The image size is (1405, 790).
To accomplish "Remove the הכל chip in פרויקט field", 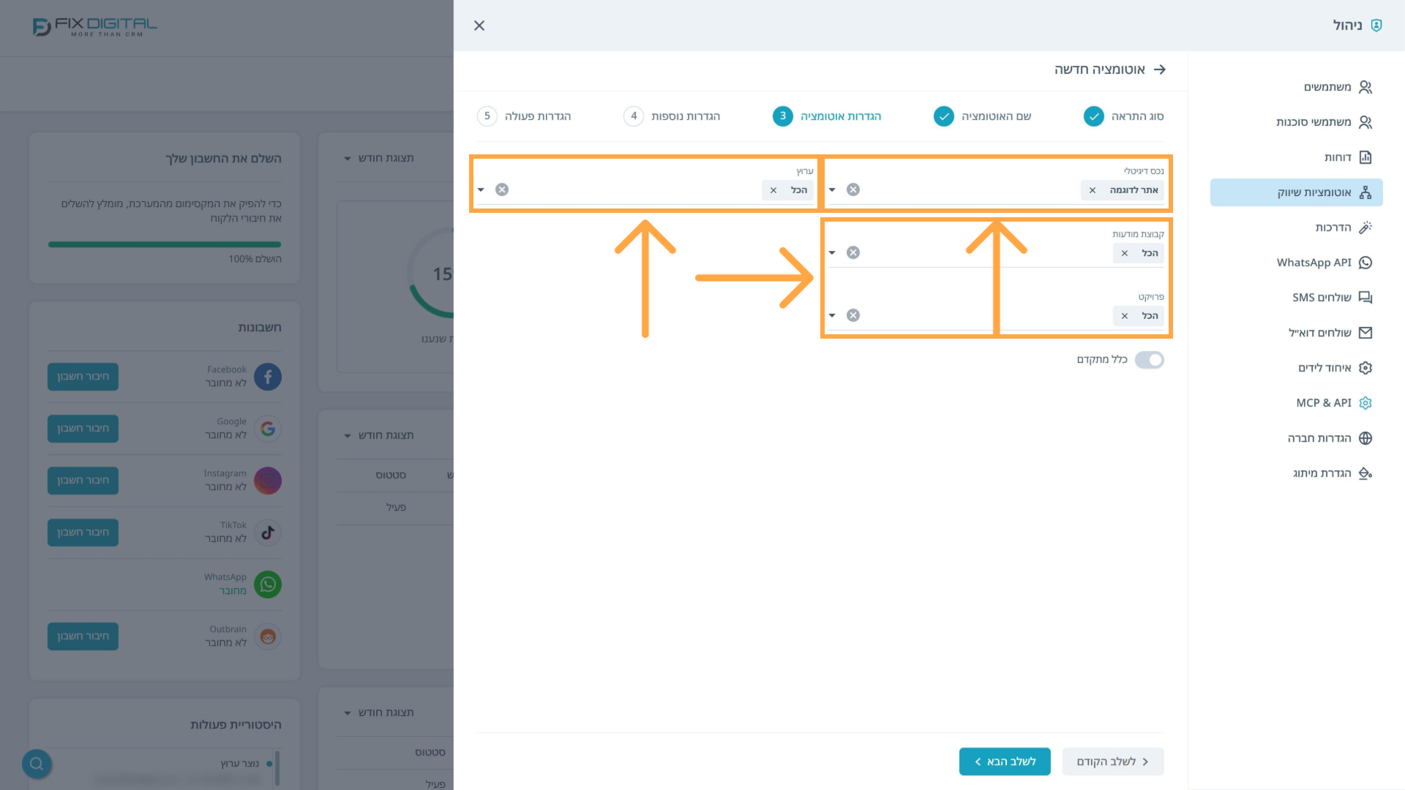I will pos(1125,316).
